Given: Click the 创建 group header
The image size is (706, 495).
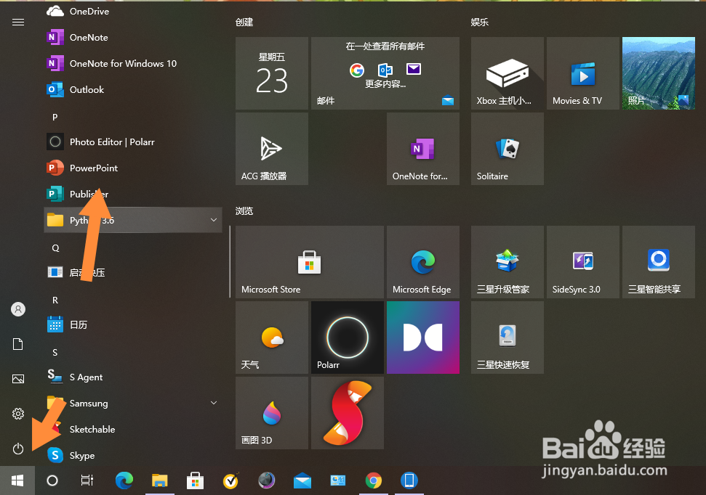Looking at the screenshot, I should [x=244, y=22].
